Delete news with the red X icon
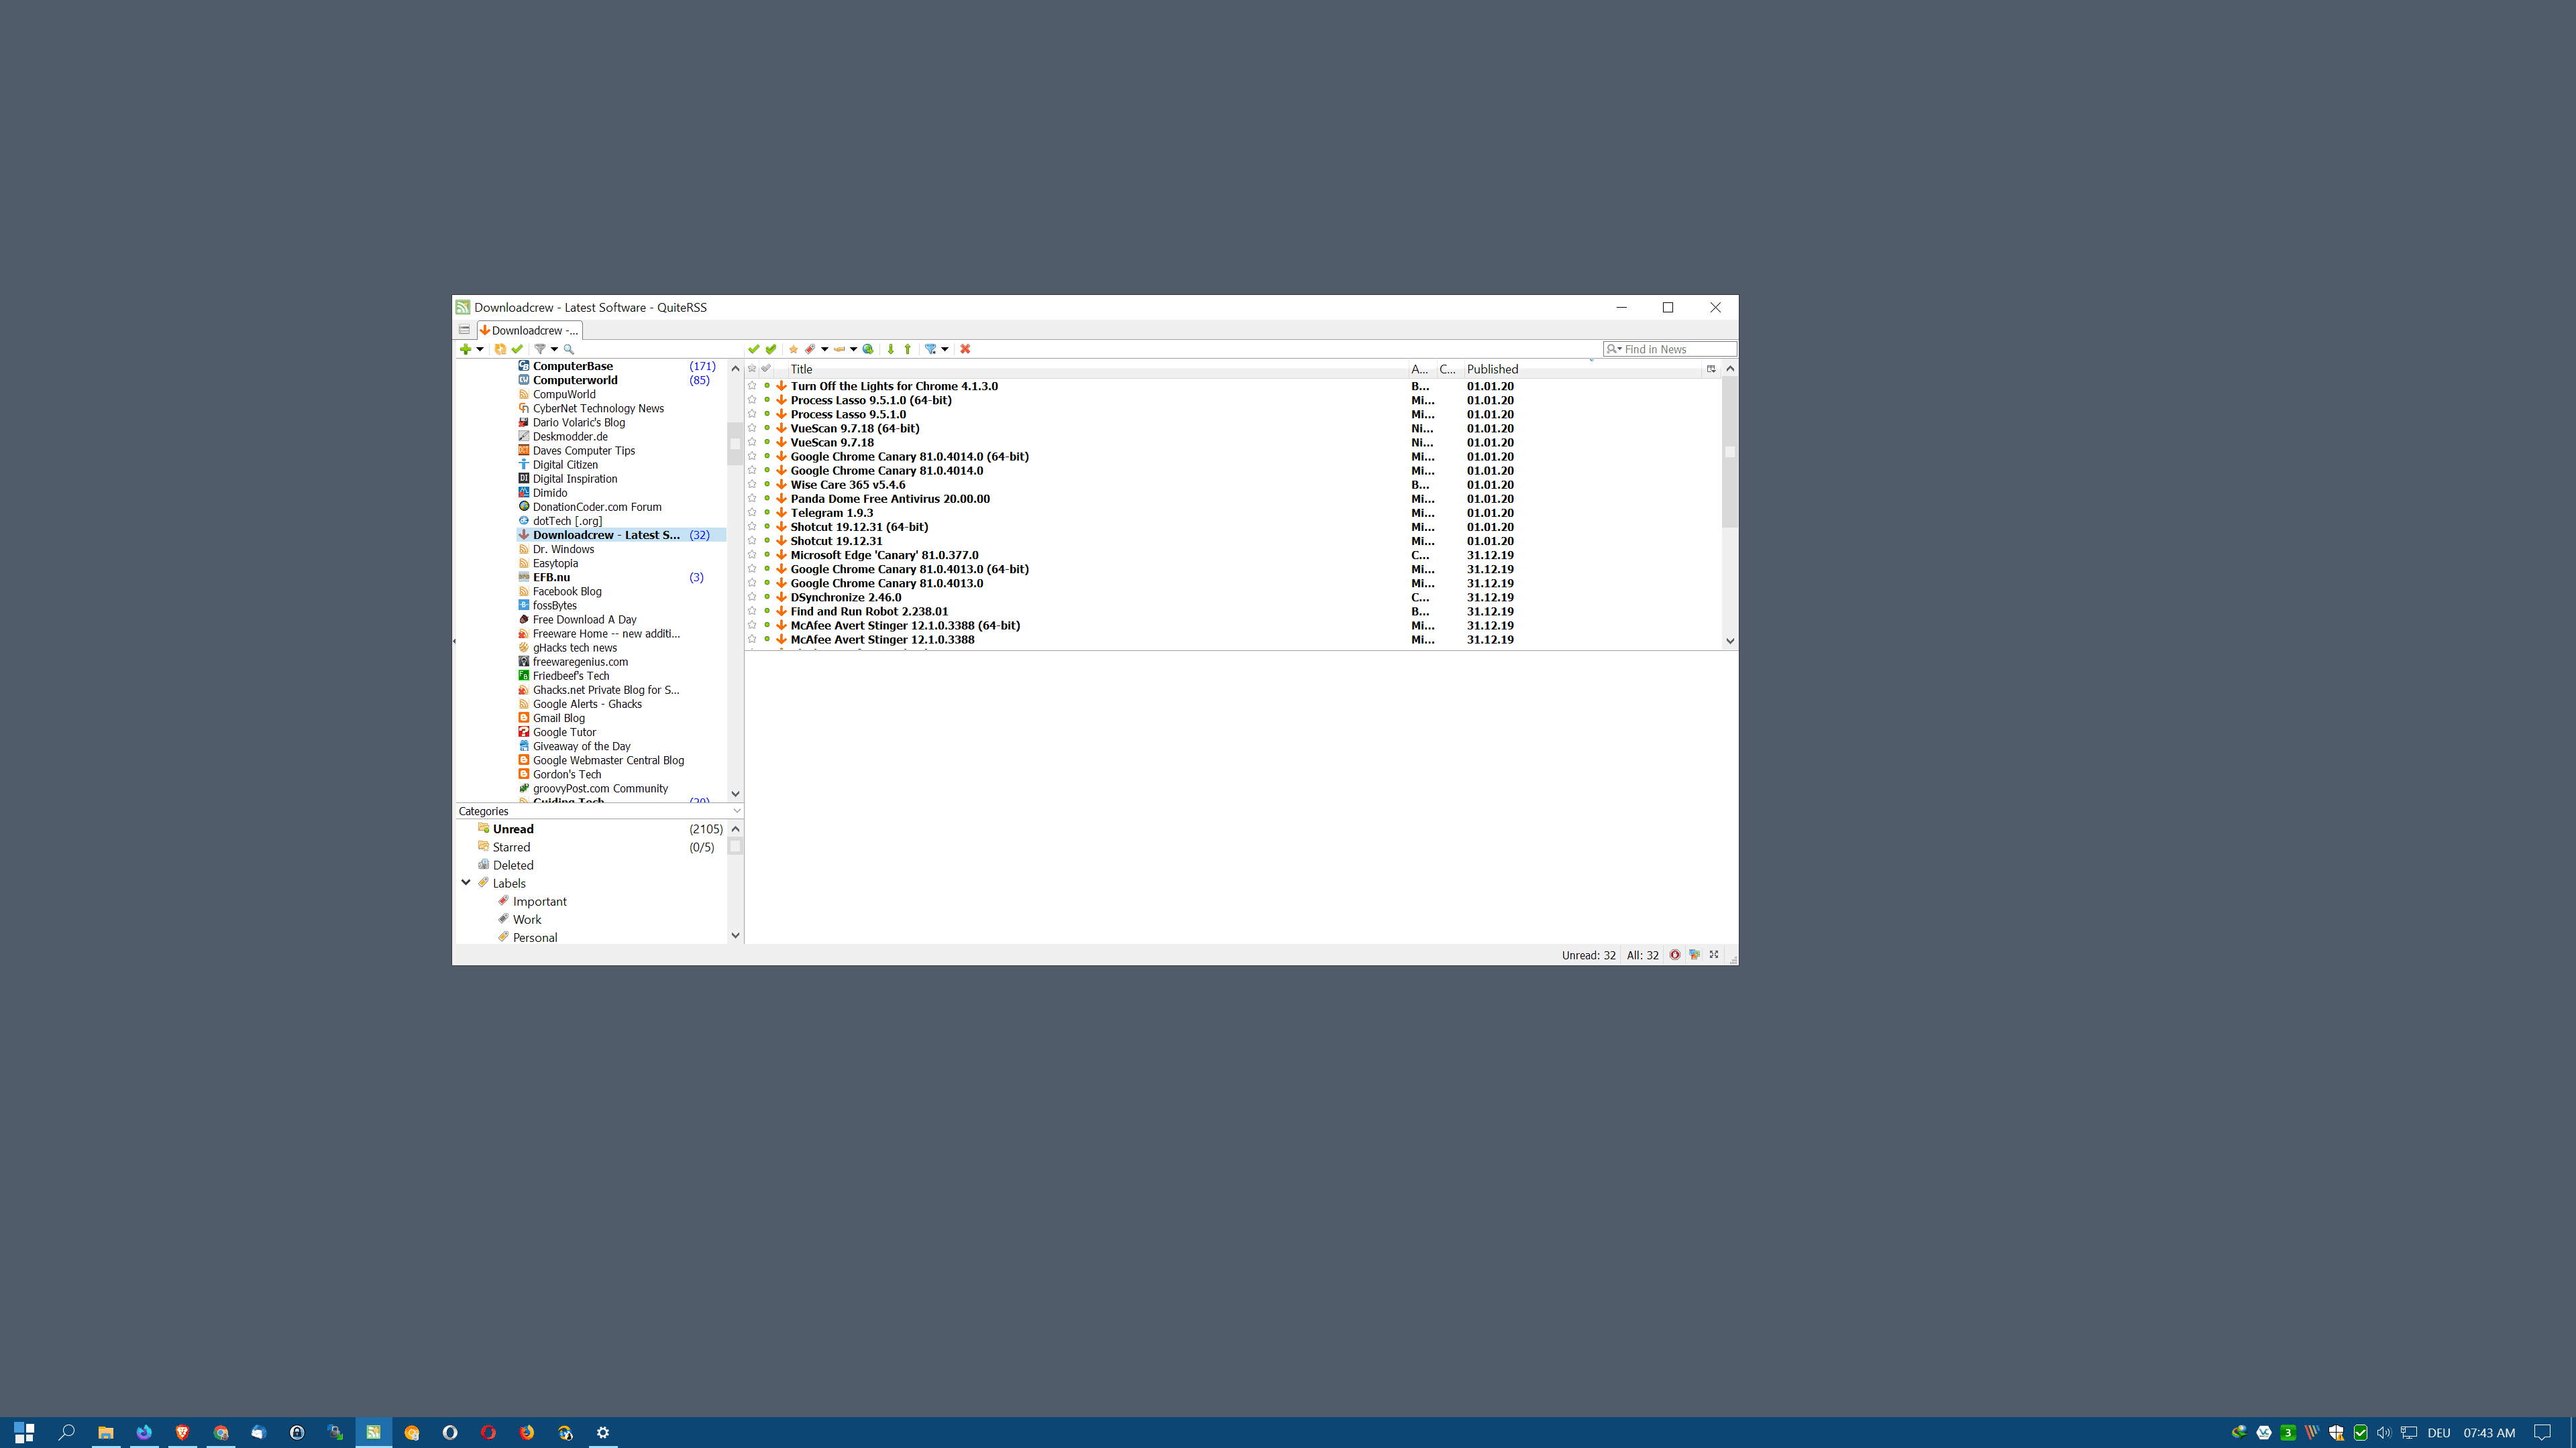The image size is (2576, 1448). pos(965,349)
